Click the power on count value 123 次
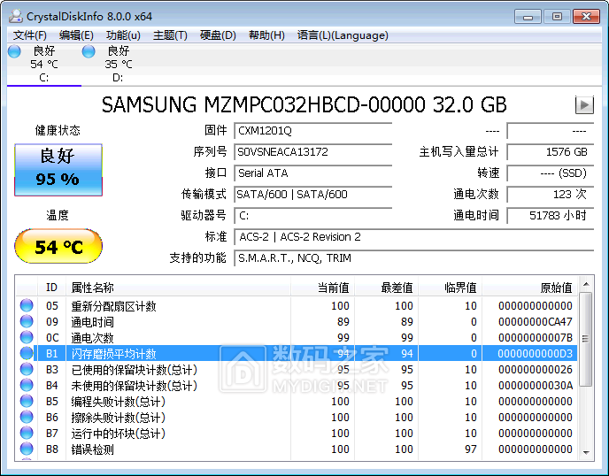This screenshot has width=609, height=476. (550, 194)
